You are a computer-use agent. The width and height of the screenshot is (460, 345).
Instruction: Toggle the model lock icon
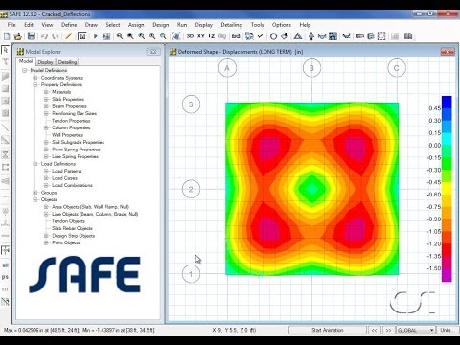coord(82,36)
